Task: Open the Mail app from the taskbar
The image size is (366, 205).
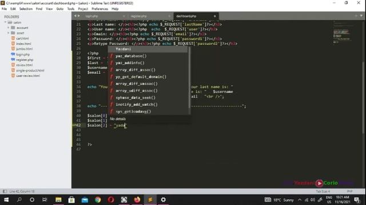Action: 85,200
